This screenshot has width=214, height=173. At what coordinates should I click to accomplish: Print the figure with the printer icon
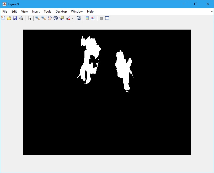pyautogui.click(x=21, y=18)
